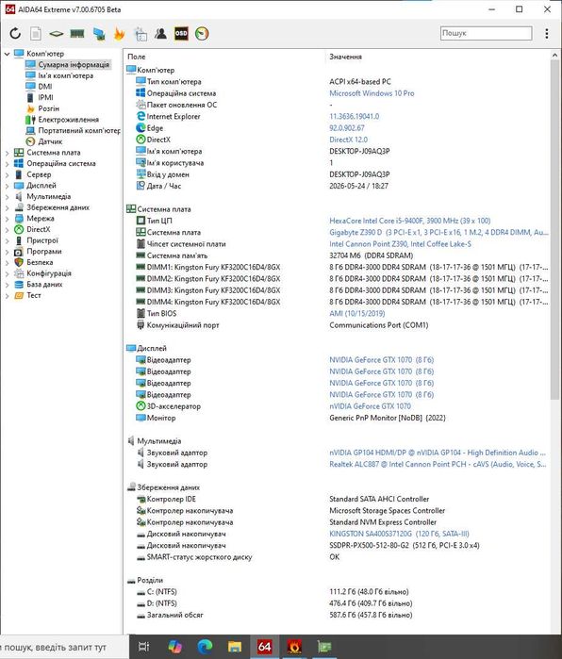
Task: Click the AIDA64 taskbar icon
Action: click(264, 647)
